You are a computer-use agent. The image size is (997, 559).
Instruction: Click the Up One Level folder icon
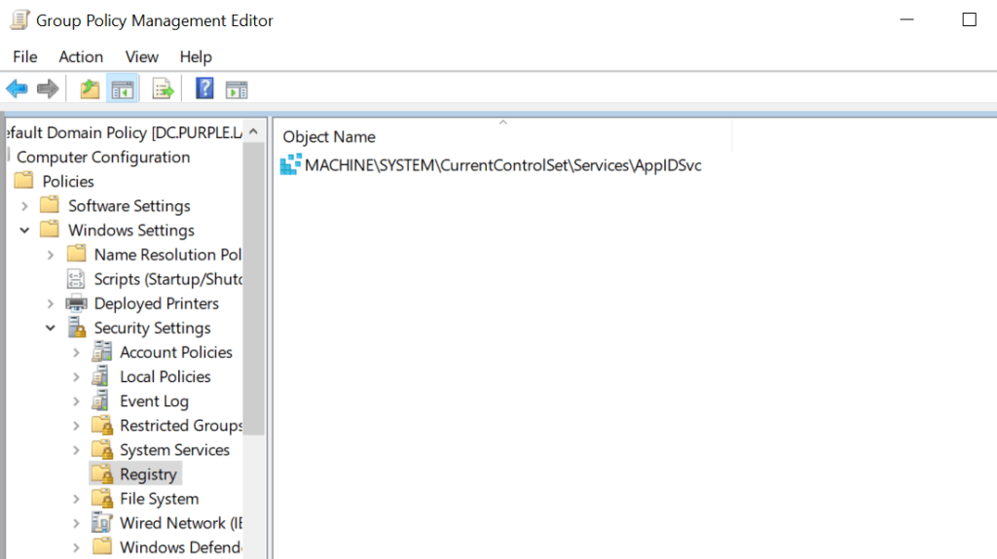(90, 89)
